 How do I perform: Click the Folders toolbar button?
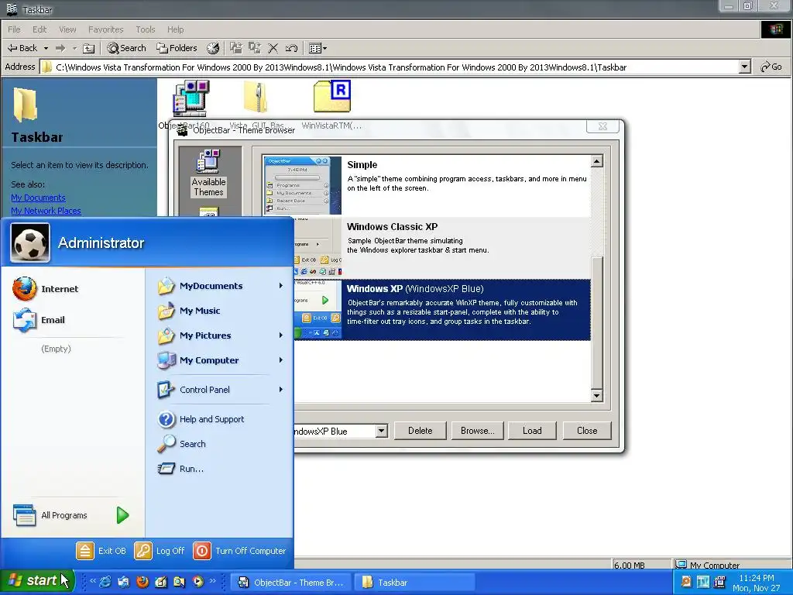pos(177,48)
